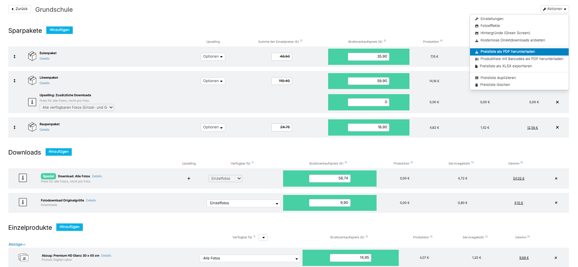Click the Eulenpaket package box icon

(x=32, y=56)
